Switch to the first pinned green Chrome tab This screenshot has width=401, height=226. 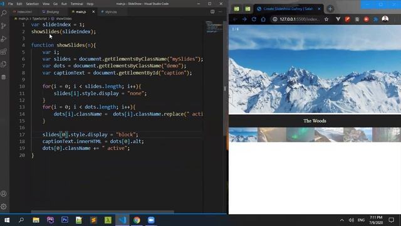pos(237,9)
